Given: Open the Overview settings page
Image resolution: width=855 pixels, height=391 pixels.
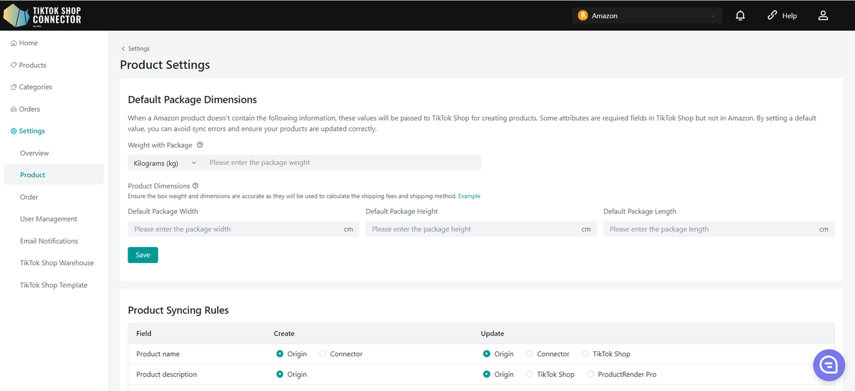Looking at the screenshot, I should (34, 153).
